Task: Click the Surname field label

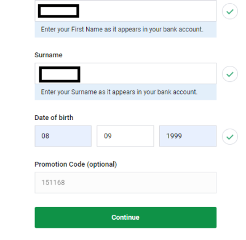Action: pyautogui.click(x=49, y=55)
